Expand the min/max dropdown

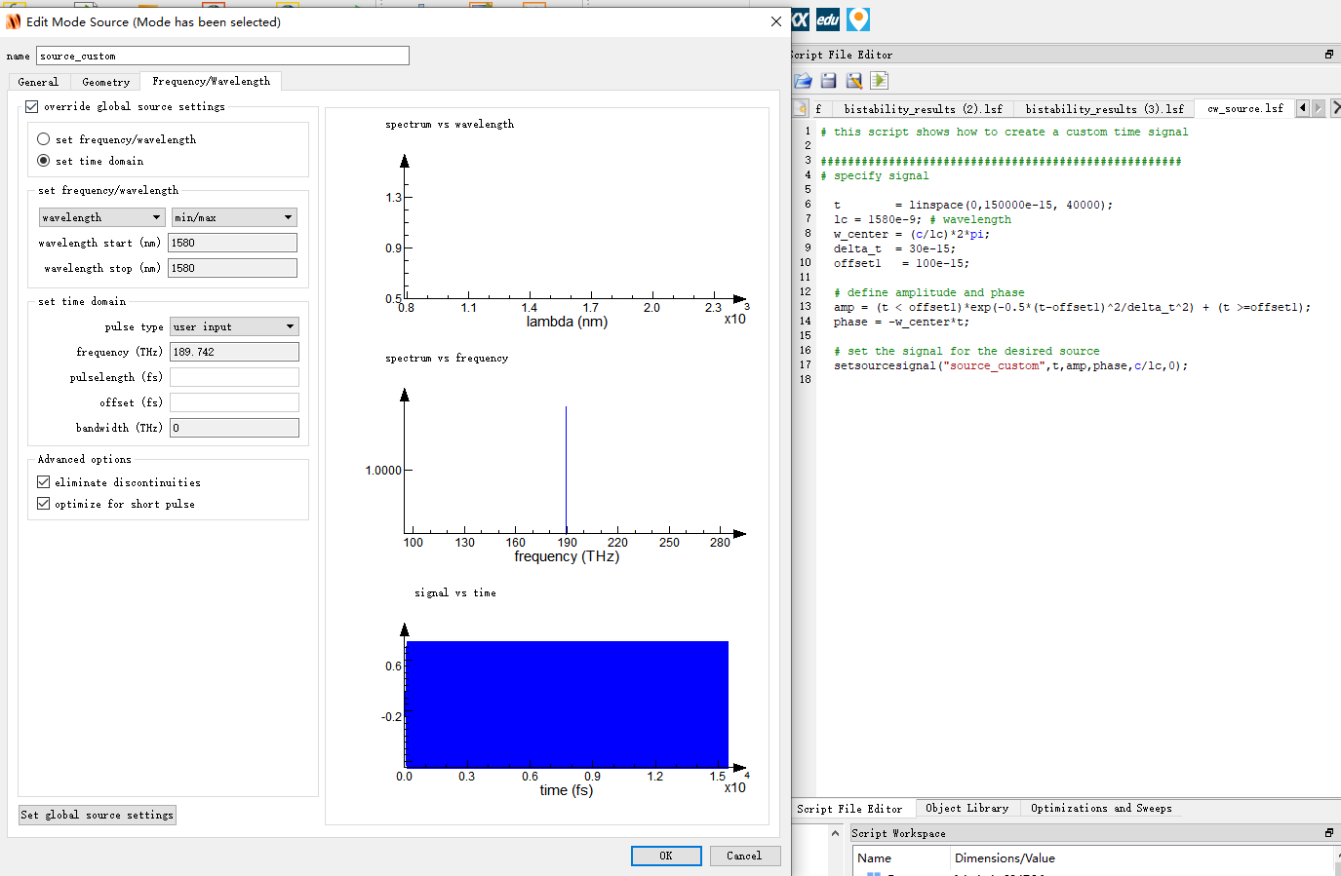pos(234,217)
